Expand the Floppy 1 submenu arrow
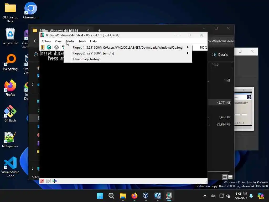This screenshot has height=202, width=269. 188,47
